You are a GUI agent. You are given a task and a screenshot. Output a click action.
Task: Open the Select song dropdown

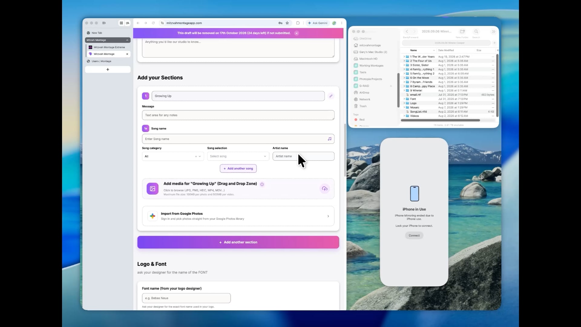(238, 156)
